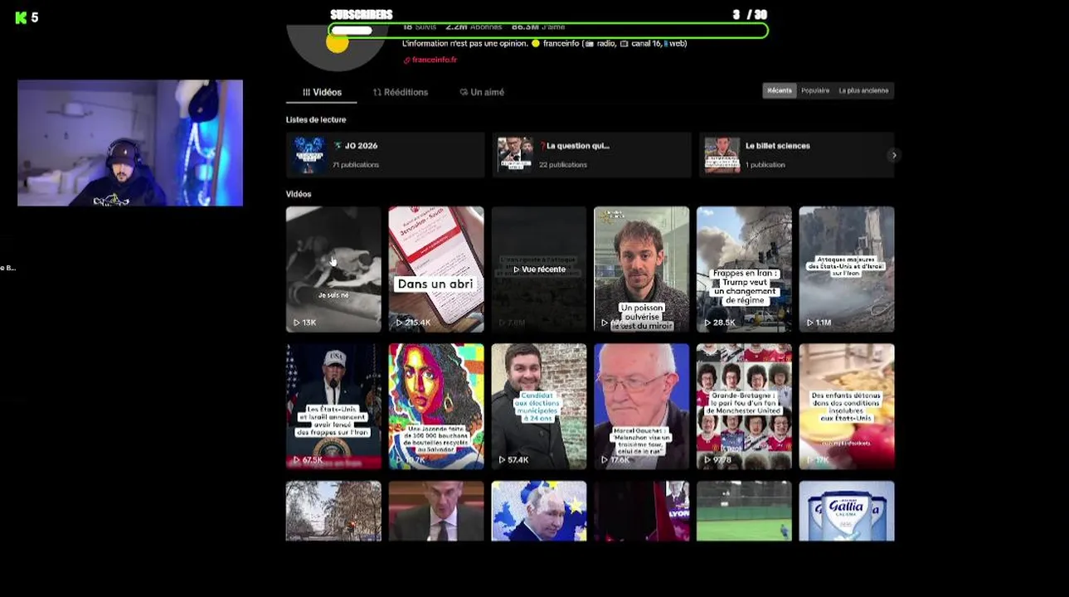Sort videos by Populaire
1069x597 pixels.
coord(815,90)
